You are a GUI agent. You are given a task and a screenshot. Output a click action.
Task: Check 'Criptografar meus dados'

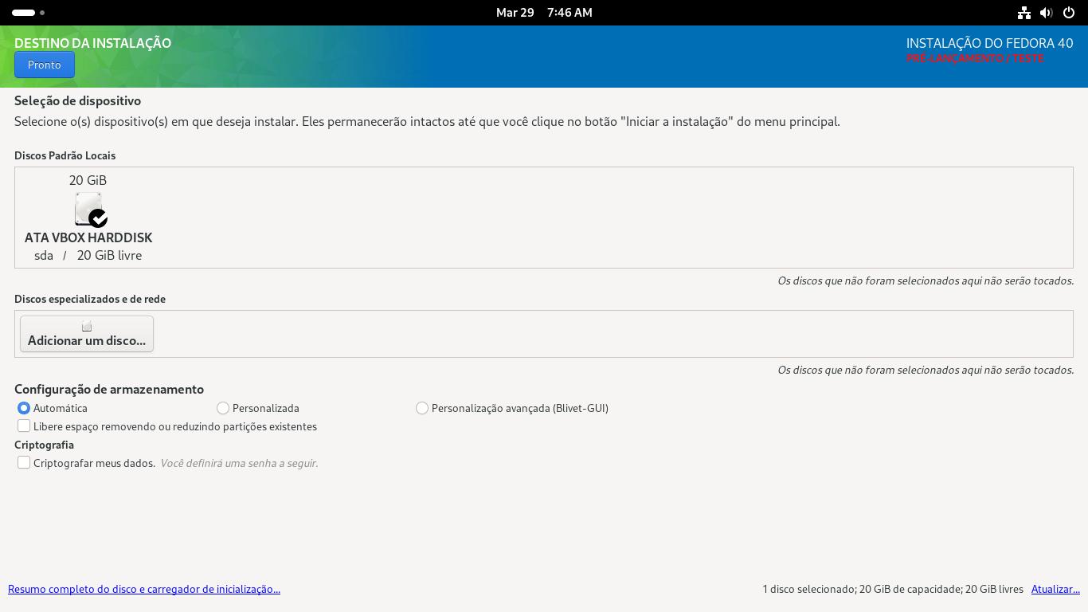pyautogui.click(x=24, y=463)
